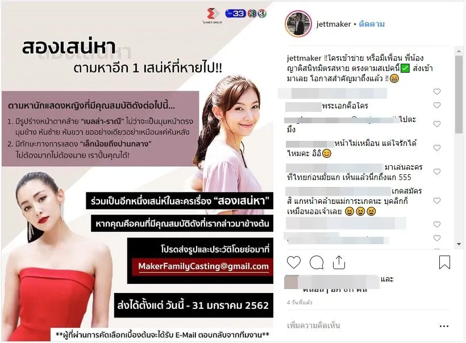Open the comment speech bubble icon
Screen dimensions: 466x343
317,262
